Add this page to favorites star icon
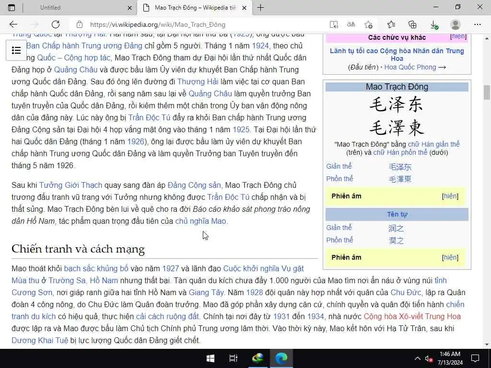491x368 pixels. point(369,24)
